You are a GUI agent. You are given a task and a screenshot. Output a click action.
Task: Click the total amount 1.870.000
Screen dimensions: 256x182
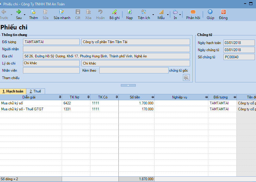[x=136, y=179]
